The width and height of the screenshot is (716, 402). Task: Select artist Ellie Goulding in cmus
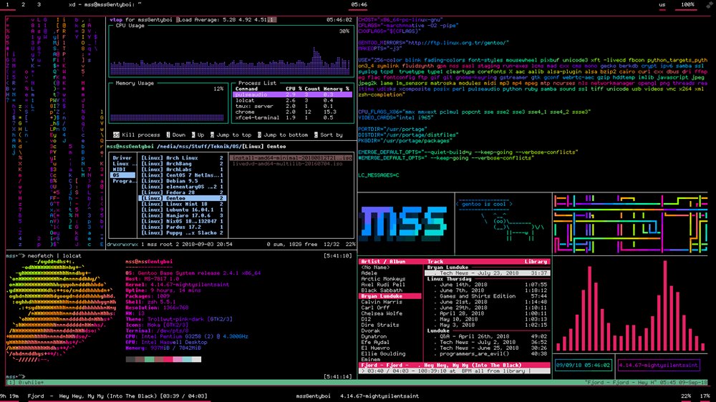point(383,353)
